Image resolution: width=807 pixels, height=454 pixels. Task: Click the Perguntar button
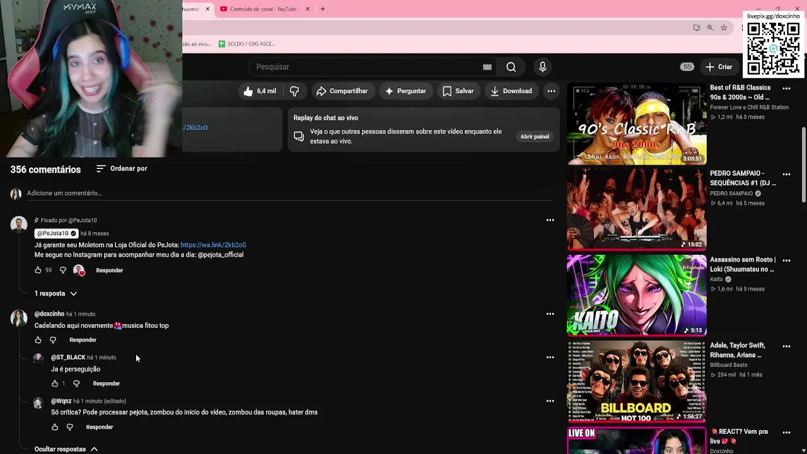405,91
